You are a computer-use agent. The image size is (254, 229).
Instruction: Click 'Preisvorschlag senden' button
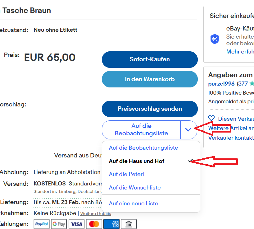point(150,109)
